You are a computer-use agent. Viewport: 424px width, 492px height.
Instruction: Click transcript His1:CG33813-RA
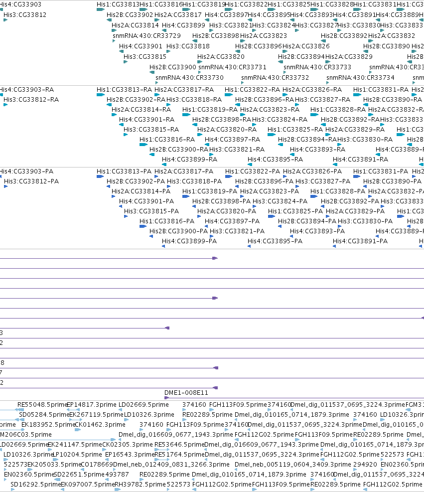point(124,89)
